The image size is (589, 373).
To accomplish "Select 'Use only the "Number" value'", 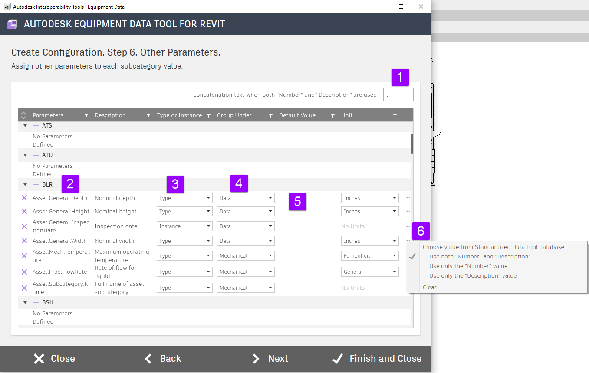I will 468,266.
